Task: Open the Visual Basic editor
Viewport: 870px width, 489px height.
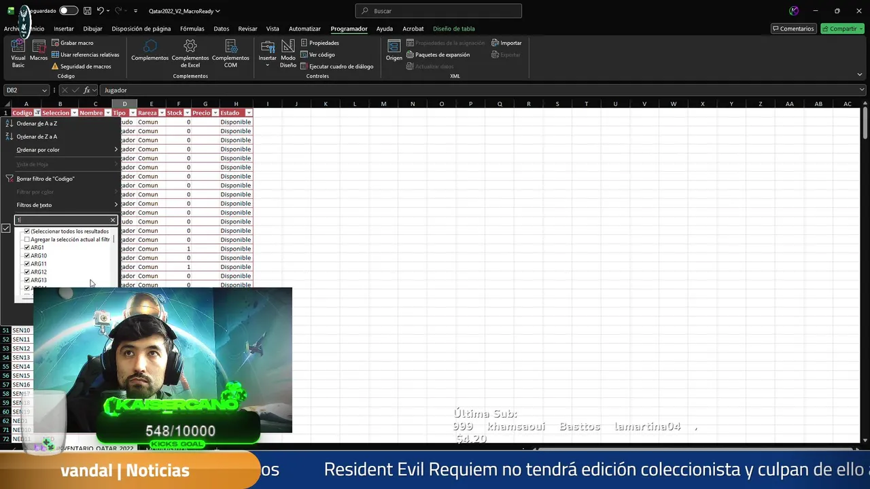Action: 18,53
